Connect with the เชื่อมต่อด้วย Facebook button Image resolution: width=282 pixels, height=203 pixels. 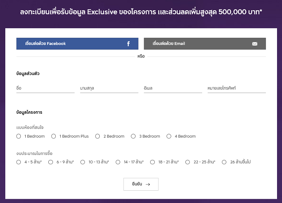[x=77, y=44]
